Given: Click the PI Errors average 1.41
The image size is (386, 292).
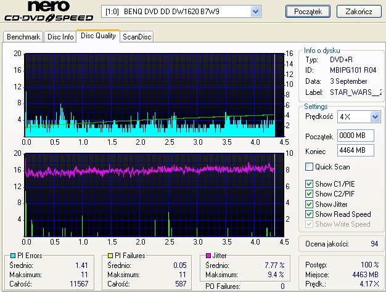Looking at the screenshot, I should (81, 266).
